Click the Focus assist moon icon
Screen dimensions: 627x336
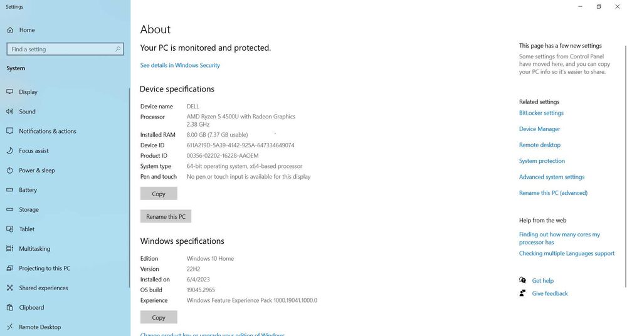click(10, 150)
